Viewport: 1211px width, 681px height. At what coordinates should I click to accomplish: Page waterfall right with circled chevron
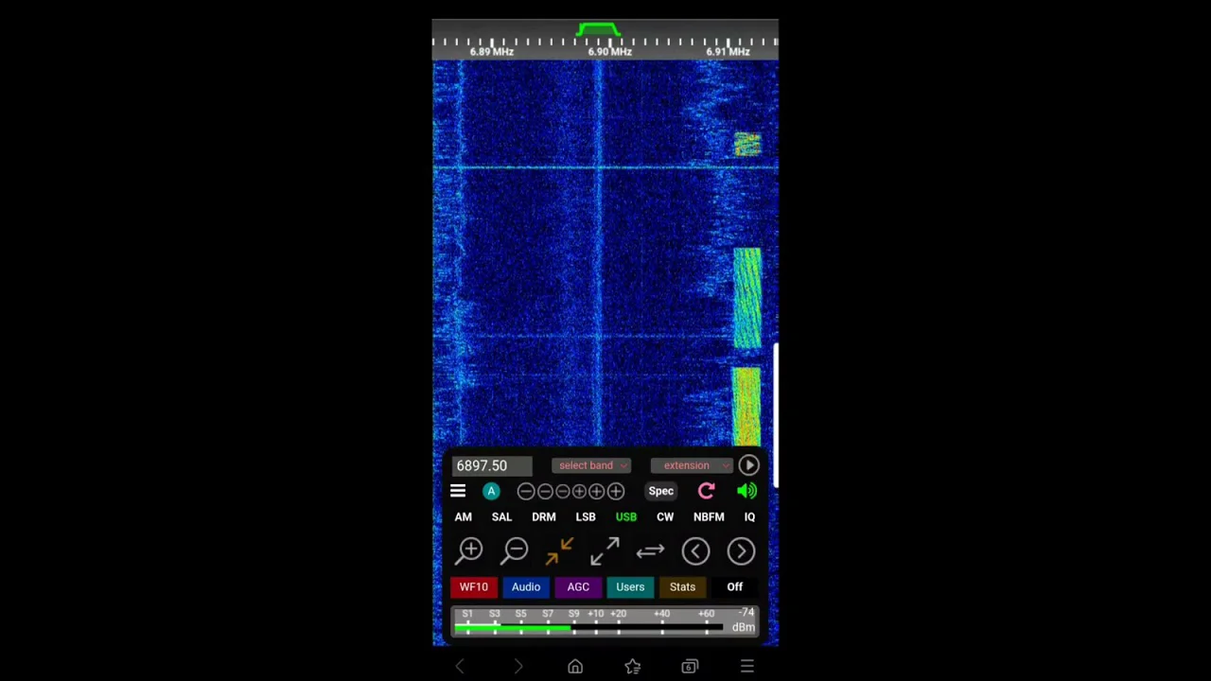click(741, 551)
